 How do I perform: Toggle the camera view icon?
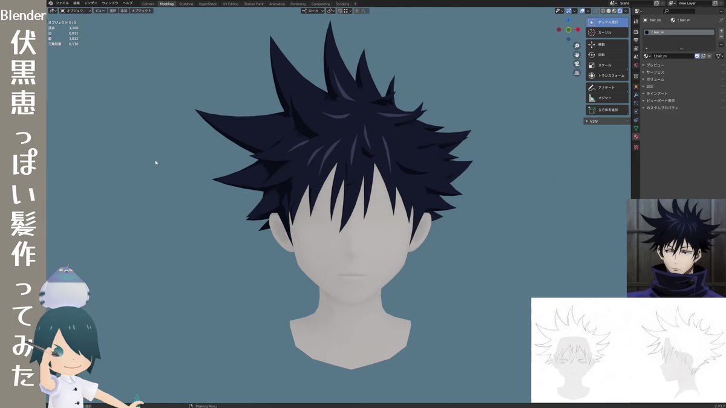point(577,64)
